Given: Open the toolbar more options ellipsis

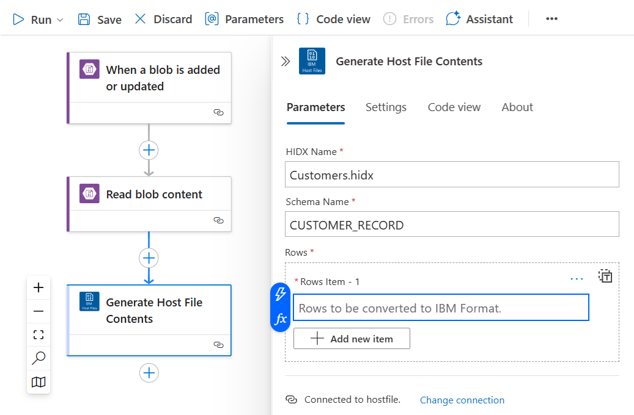Looking at the screenshot, I should point(551,19).
